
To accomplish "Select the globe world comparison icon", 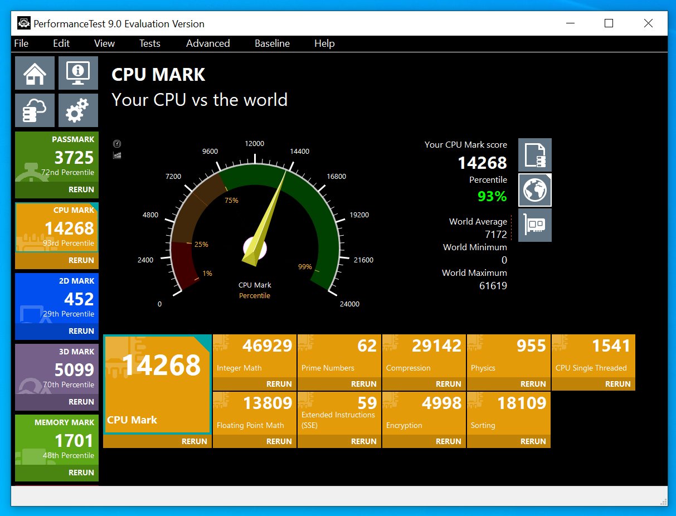I will tap(535, 190).
